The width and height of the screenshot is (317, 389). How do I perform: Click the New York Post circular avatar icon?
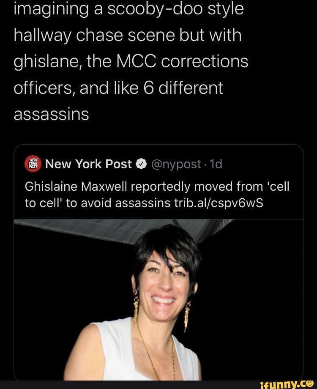tap(32, 164)
